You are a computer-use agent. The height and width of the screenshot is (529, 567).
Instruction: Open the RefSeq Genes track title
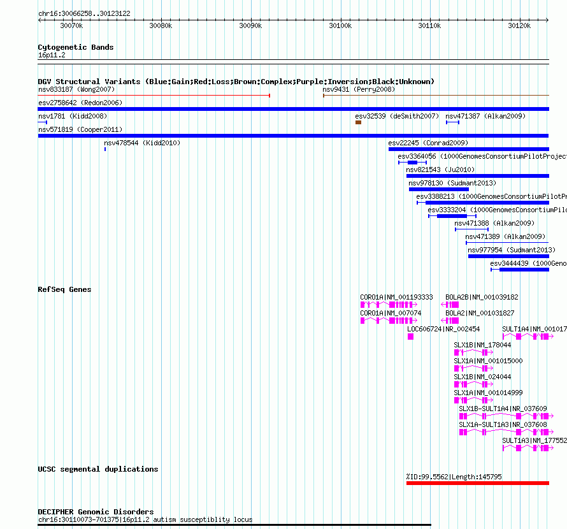(x=64, y=289)
